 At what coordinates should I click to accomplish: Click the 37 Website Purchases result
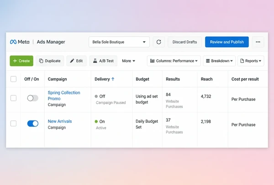(174, 126)
